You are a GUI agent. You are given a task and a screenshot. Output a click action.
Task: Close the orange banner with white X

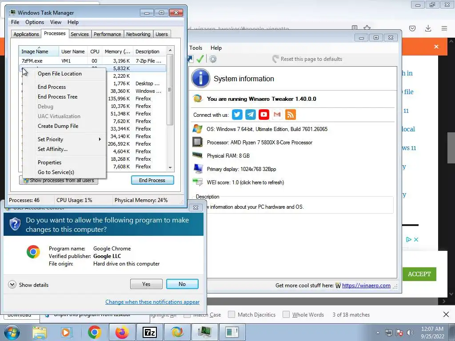[x=436, y=47]
